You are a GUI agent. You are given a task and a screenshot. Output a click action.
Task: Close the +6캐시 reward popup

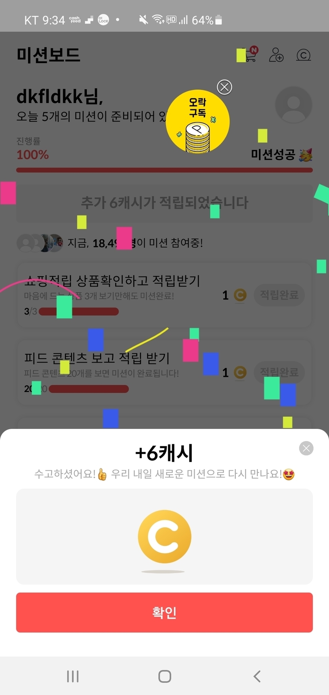coord(306,448)
